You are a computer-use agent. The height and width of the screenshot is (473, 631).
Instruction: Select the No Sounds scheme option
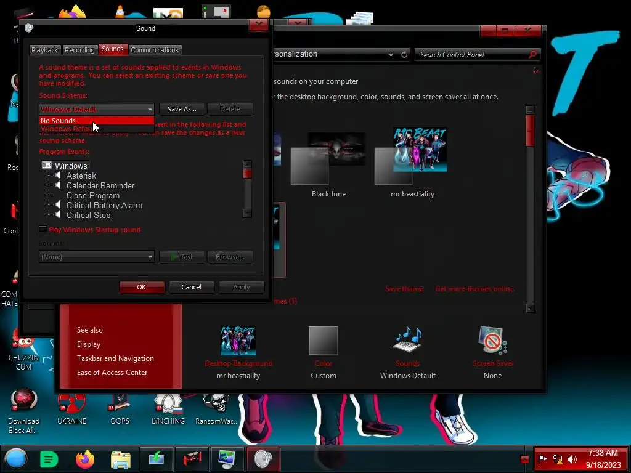pos(97,121)
